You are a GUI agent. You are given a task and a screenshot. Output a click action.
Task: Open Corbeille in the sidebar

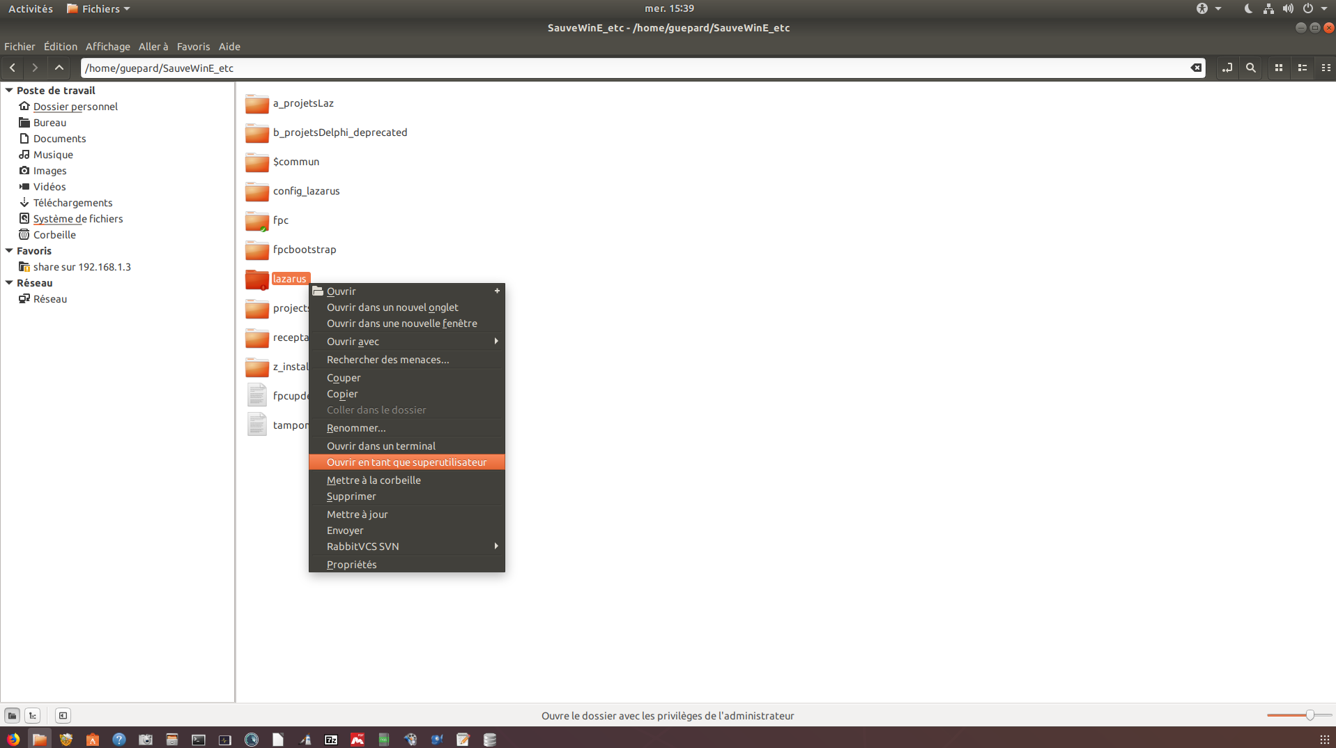54,235
